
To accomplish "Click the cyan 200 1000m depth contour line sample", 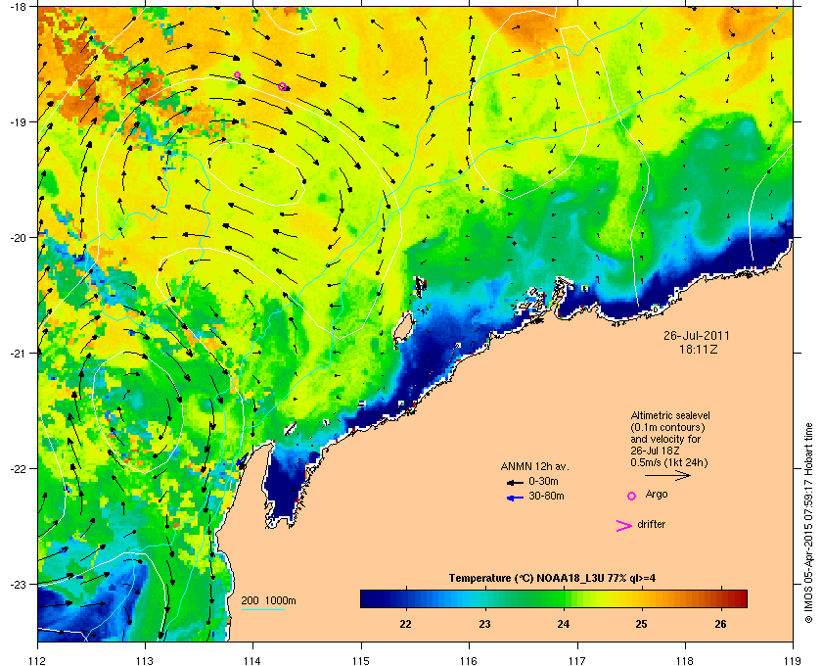I will (x=262, y=609).
